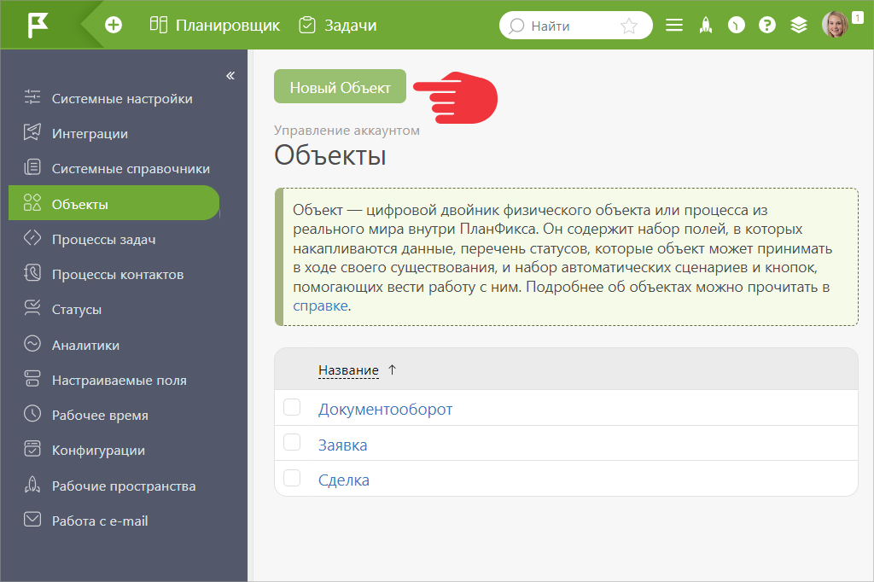This screenshot has height=582, width=874.
Task: Click the Рабочее время clock icon
Action: point(32,414)
